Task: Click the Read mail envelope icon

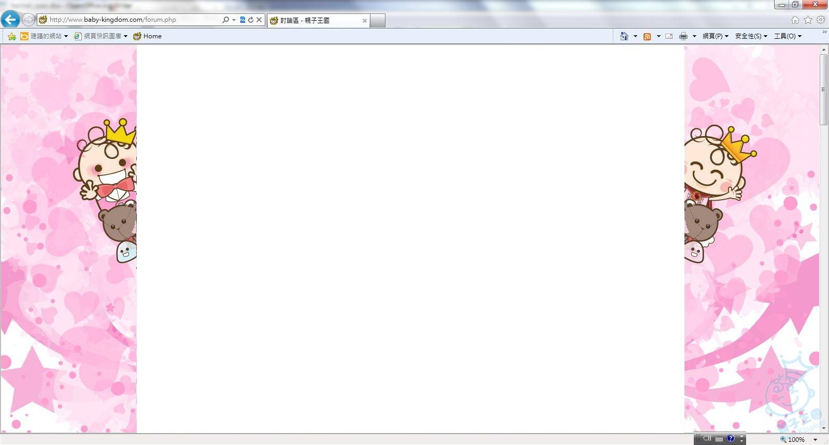Action: point(669,36)
